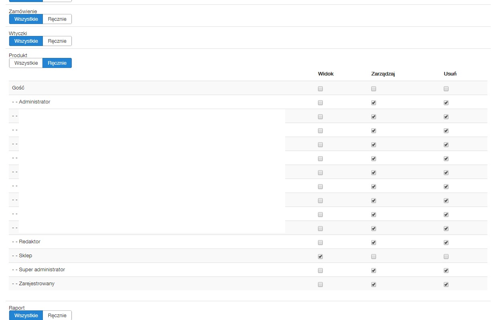
Task: Click the Raport section label
Action: pos(17,308)
